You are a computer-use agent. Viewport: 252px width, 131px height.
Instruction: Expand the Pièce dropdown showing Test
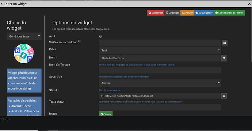pyautogui.click(x=160, y=50)
